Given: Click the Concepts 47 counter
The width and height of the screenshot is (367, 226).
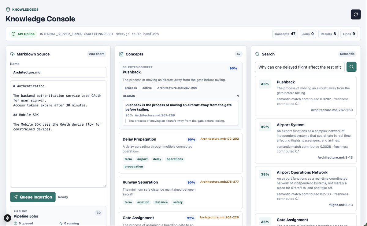Looking at the screenshot, I should coord(285,34).
